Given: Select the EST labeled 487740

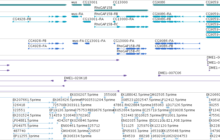Looking at the screenshot, I should [x=19, y=131].
